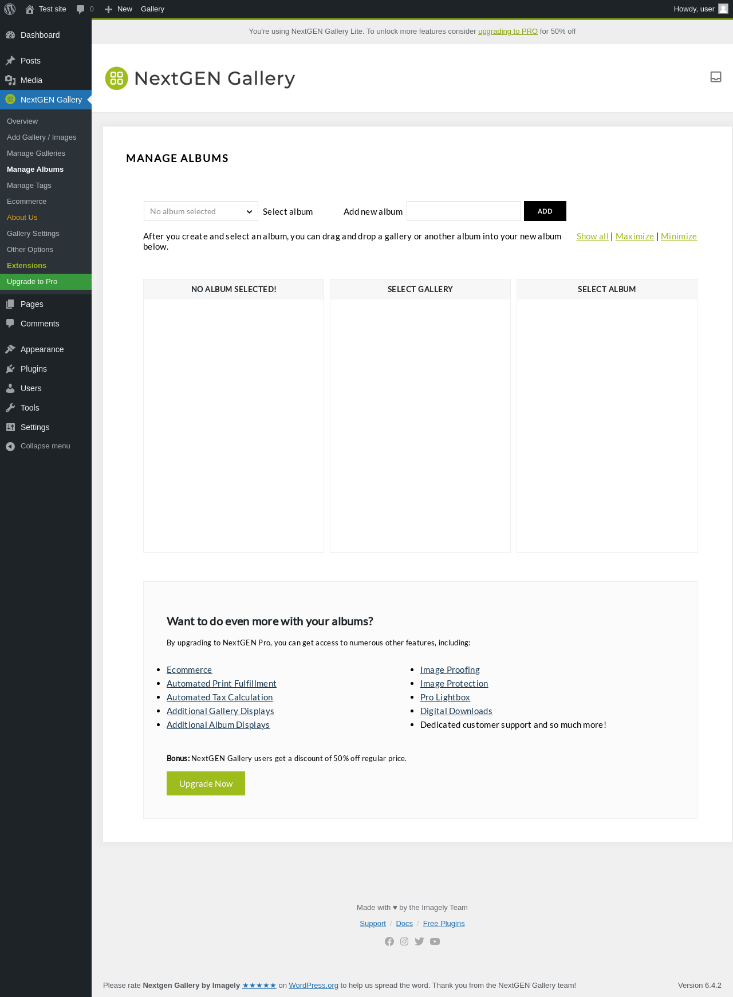Screen dimensions: 733x997
Task: Open the WordPress logo menu
Action: [x=10, y=9]
